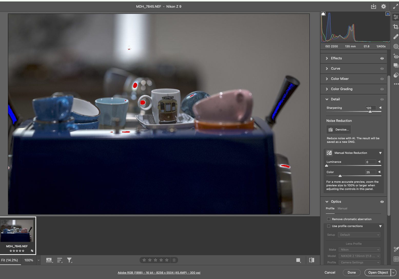The image size is (399, 279).
Task: Expand the Color Mixer panel
Action: 327,79
